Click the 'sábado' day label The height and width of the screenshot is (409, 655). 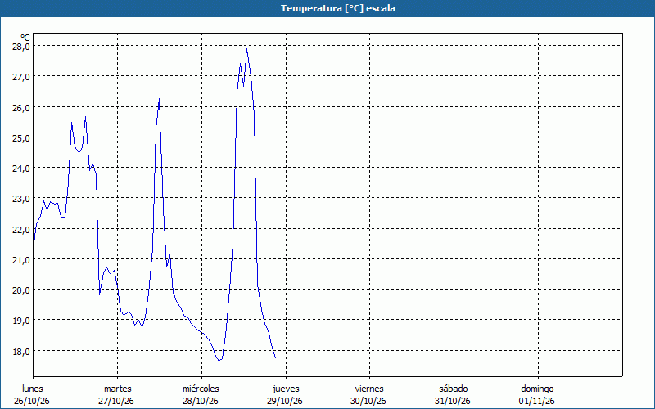[454, 389]
